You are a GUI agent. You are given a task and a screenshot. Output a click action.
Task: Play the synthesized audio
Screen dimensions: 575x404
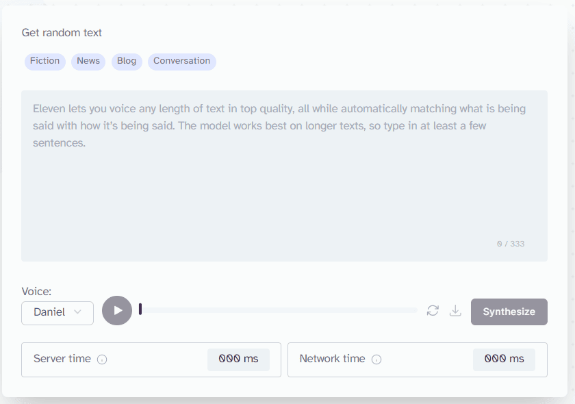(x=117, y=310)
